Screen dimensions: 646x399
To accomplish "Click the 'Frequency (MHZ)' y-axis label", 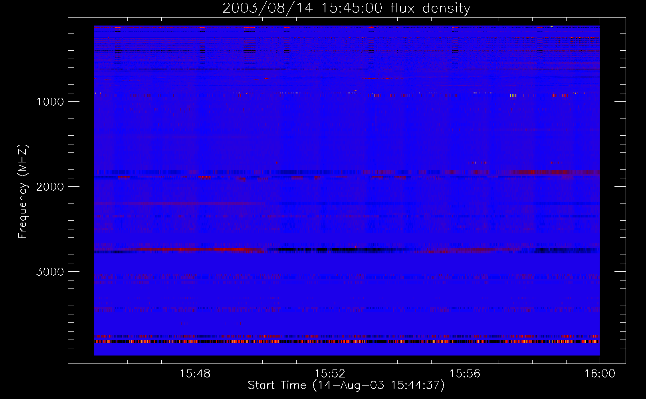I will point(23,192).
